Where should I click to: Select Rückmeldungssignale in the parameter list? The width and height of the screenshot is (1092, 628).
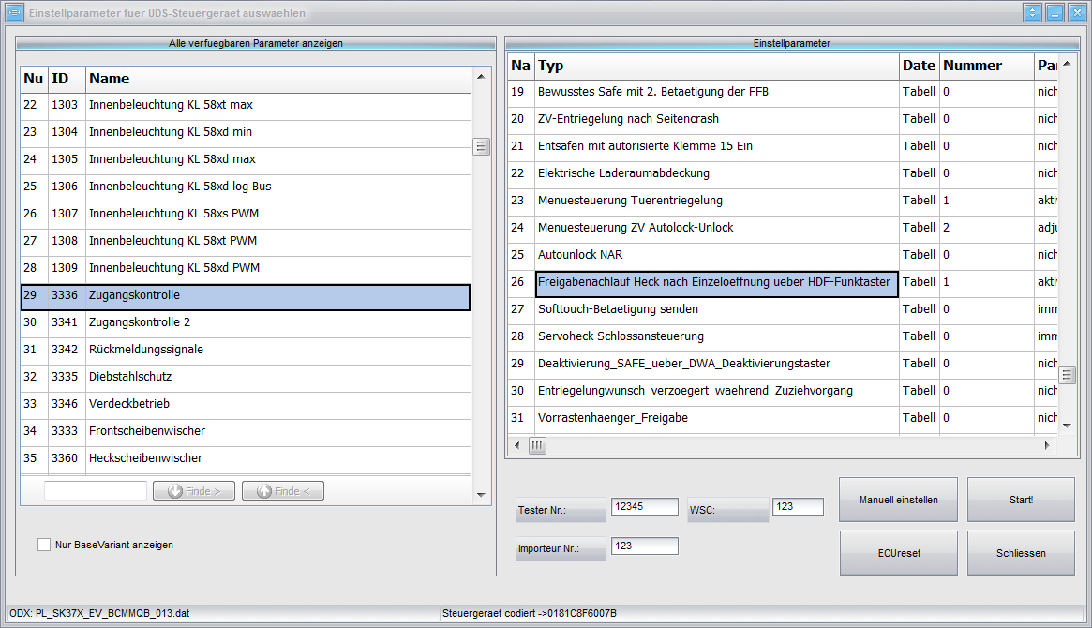coord(246,350)
